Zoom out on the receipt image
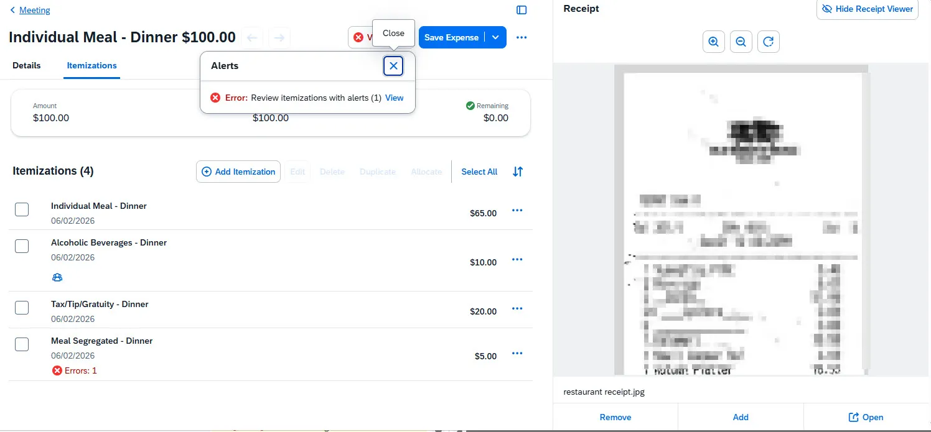The width and height of the screenshot is (931, 432). (x=741, y=42)
